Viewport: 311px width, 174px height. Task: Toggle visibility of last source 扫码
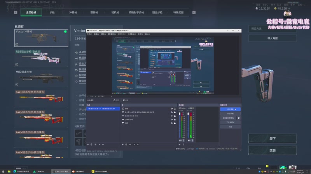(171, 123)
